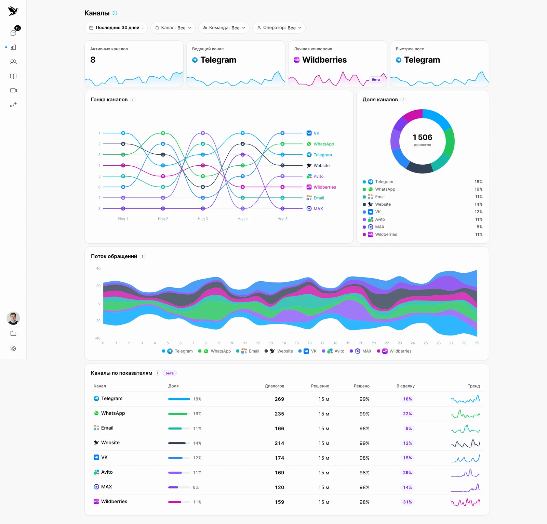Expand the Оператор: Все dropdown
This screenshot has height=524, width=547.
[279, 28]
